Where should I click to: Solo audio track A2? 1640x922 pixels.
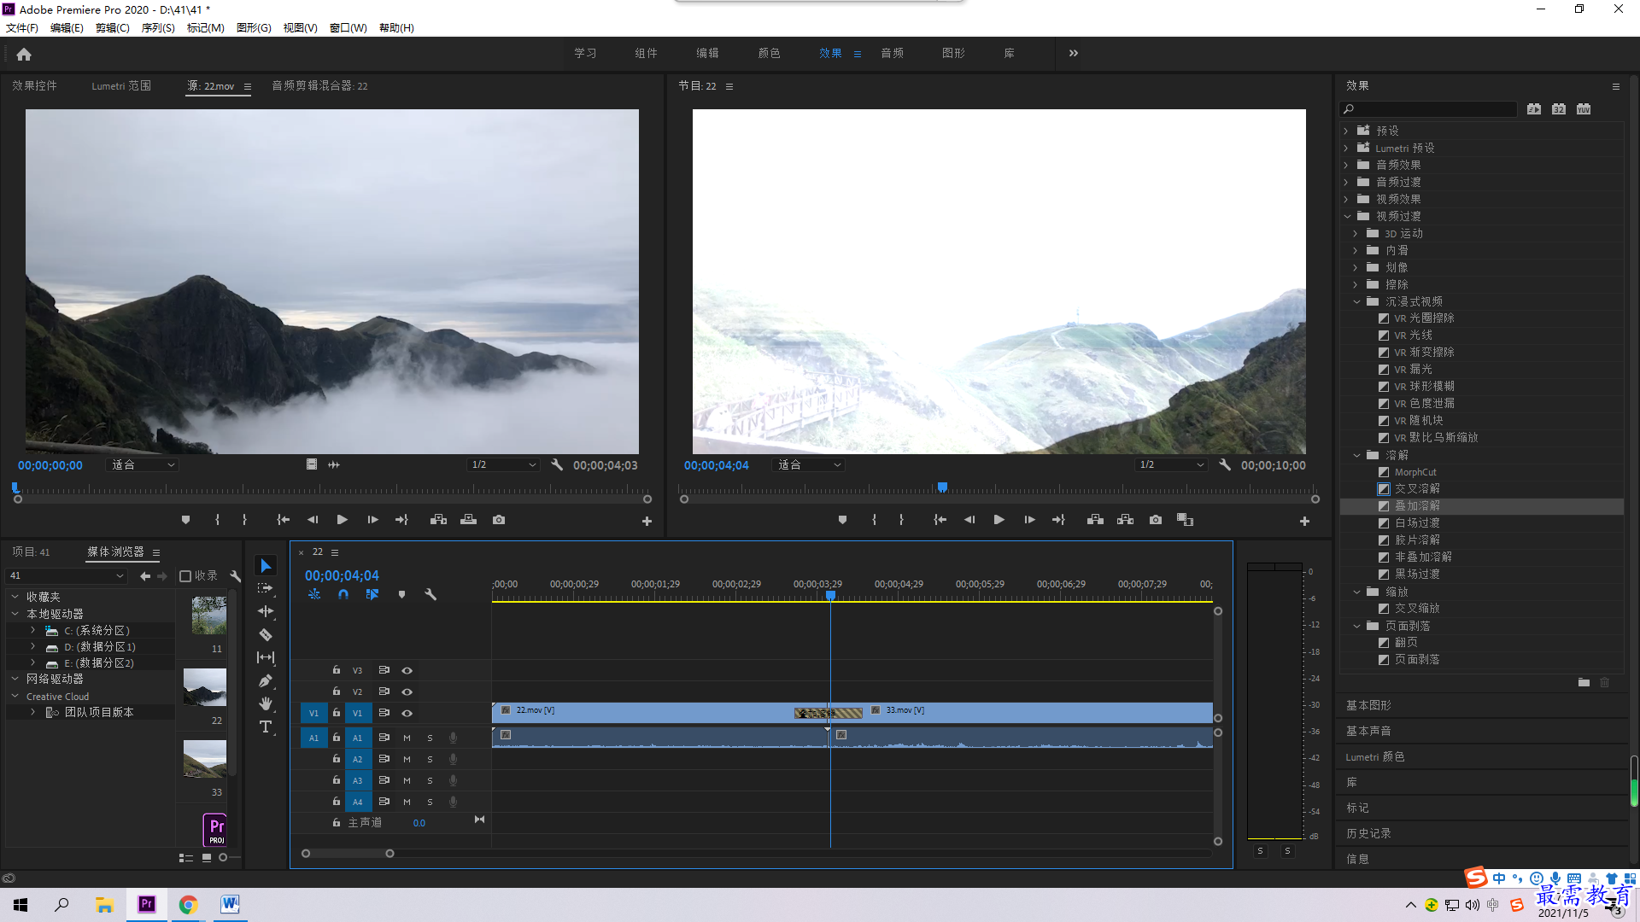coord(430,759)
